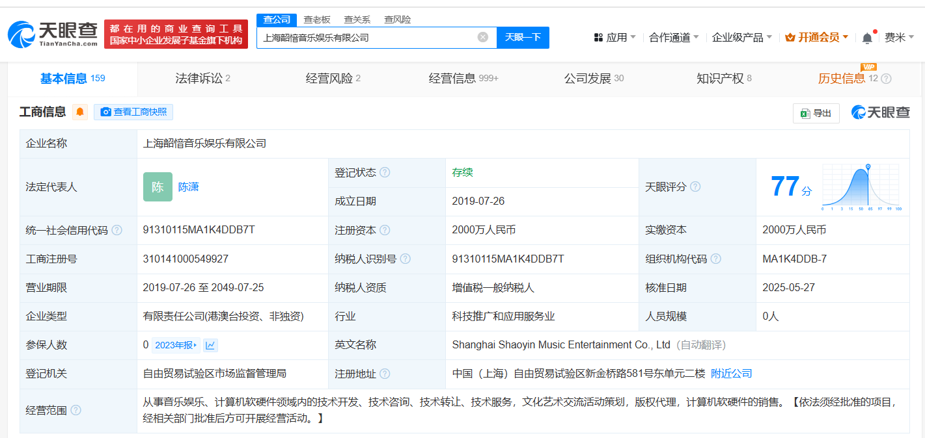Click the help icon next to 纳税人识别号
This screenshot has width=925, height=438.
(x=406, y=259)
